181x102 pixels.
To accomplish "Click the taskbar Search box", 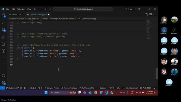I will point(63,93).
